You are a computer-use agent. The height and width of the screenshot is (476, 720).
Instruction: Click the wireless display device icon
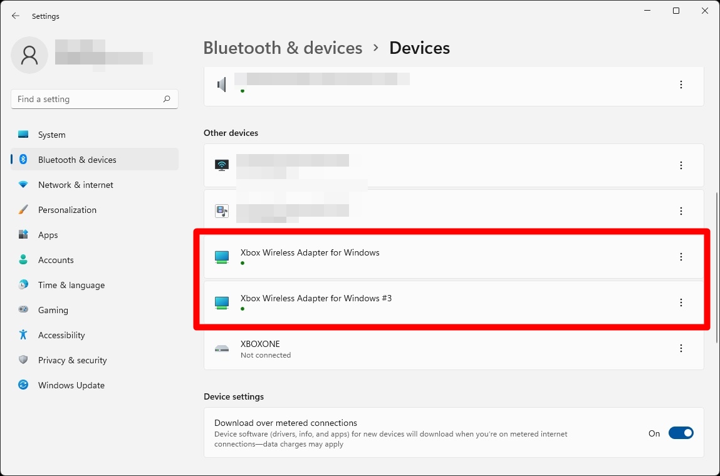tap(222, 165)
